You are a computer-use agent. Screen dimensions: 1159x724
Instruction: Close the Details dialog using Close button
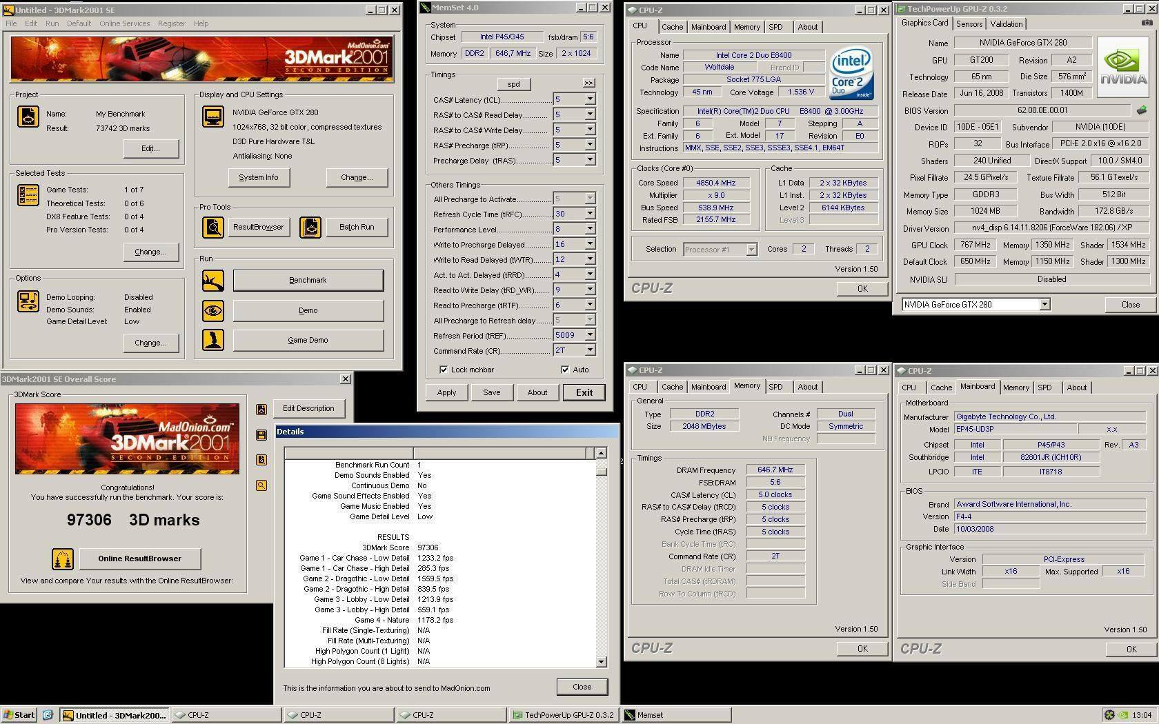pyautogui.click(x=582, y=687)
